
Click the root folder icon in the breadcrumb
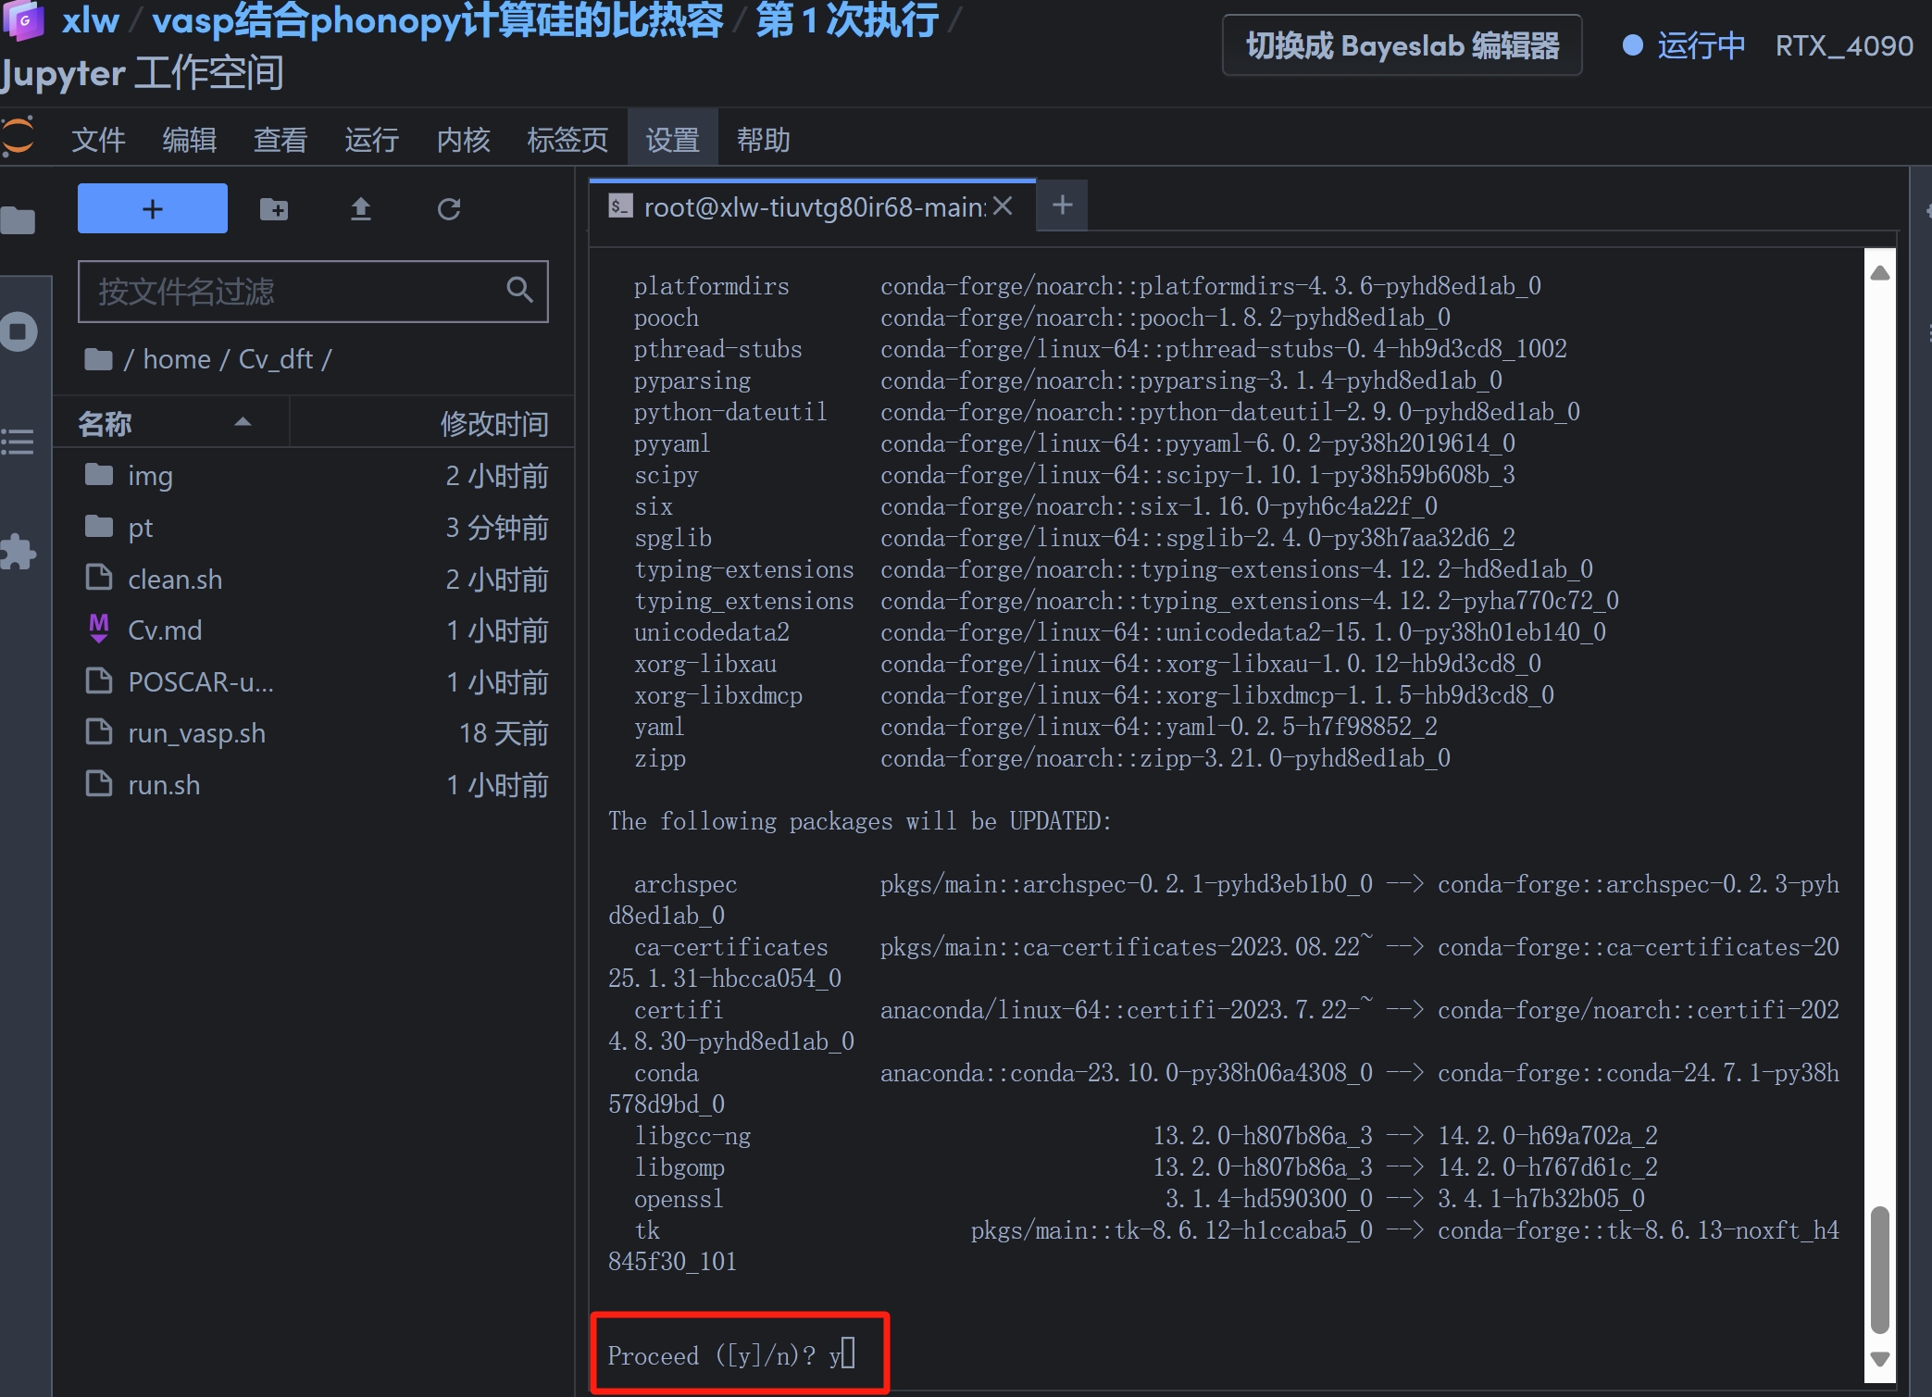[98, 359]
